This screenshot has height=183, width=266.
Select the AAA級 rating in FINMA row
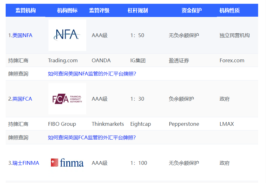point(99,163)
